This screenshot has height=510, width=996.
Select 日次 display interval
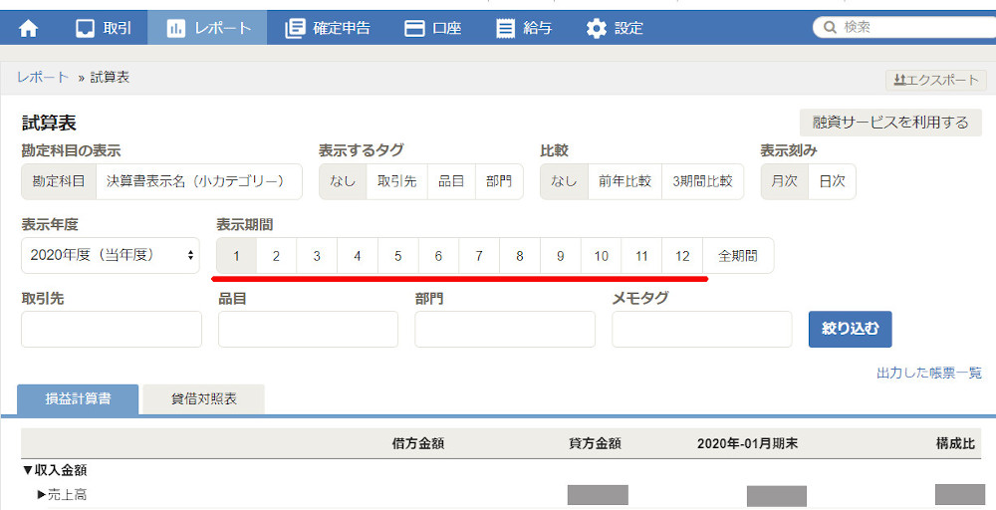pyautogui.click(x=832, y=181)
